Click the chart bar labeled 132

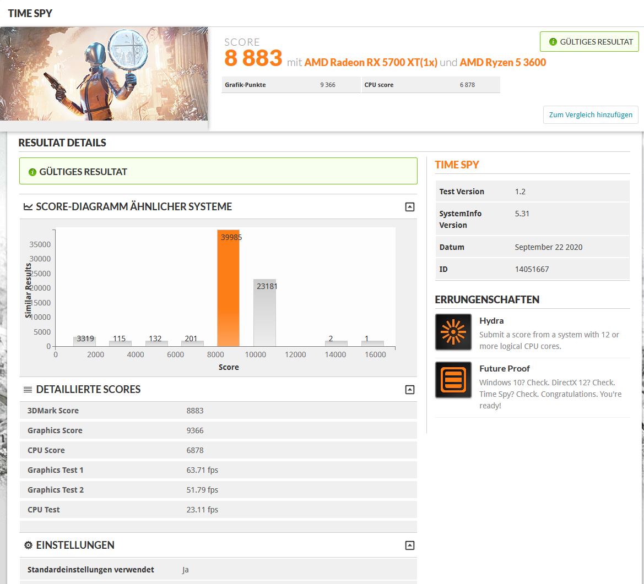tap(156, 343)
